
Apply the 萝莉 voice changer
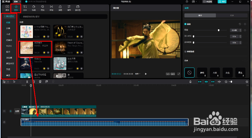click(202, 73)
